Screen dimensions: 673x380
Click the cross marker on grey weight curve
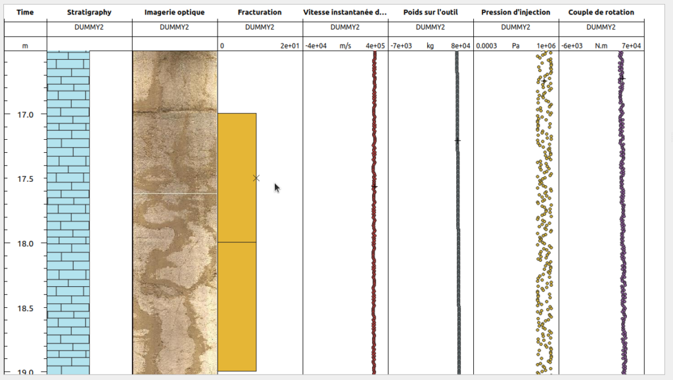pos(457,140)
